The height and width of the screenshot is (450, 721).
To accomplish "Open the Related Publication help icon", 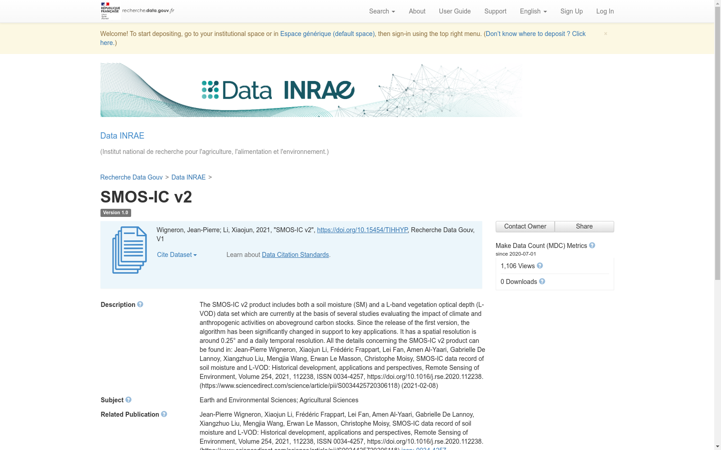I will [x=164, y=414].
